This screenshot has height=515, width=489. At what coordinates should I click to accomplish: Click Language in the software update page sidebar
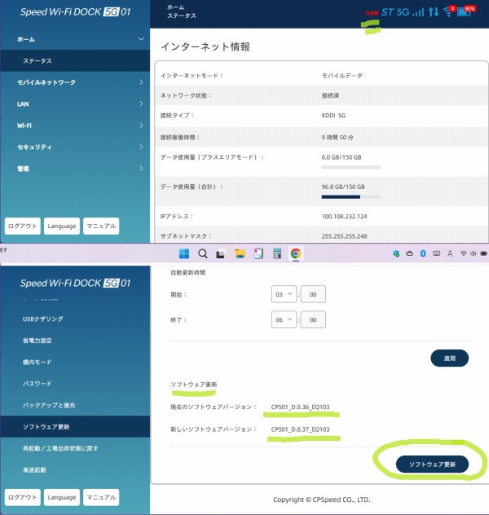click(62, 497)
